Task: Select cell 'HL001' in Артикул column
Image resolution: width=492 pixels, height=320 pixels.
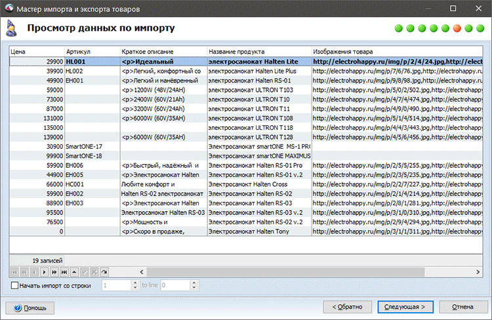Action: coord(92,62)
